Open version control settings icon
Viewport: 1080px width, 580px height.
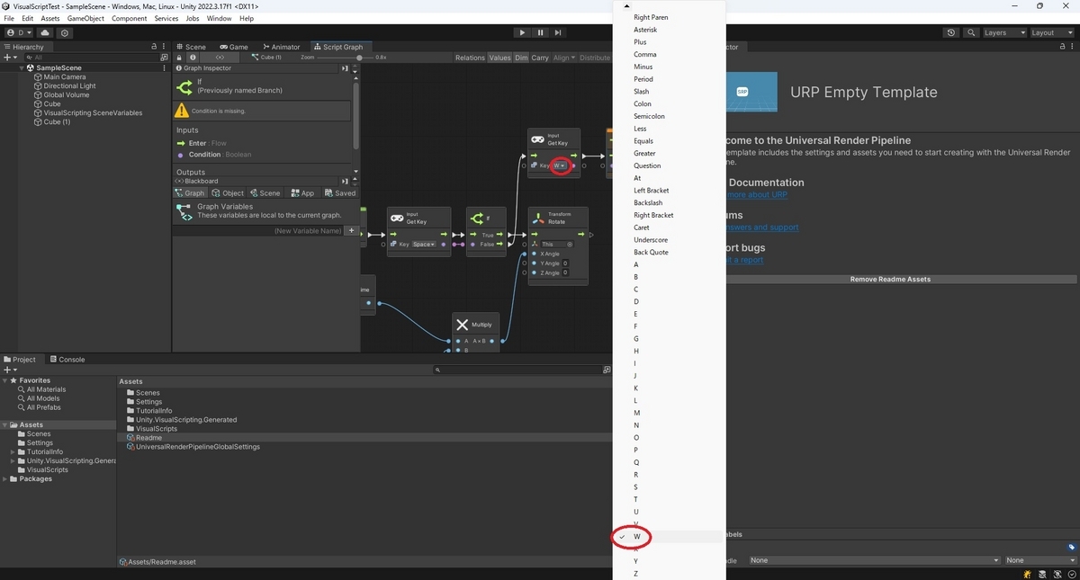point(65,32)
